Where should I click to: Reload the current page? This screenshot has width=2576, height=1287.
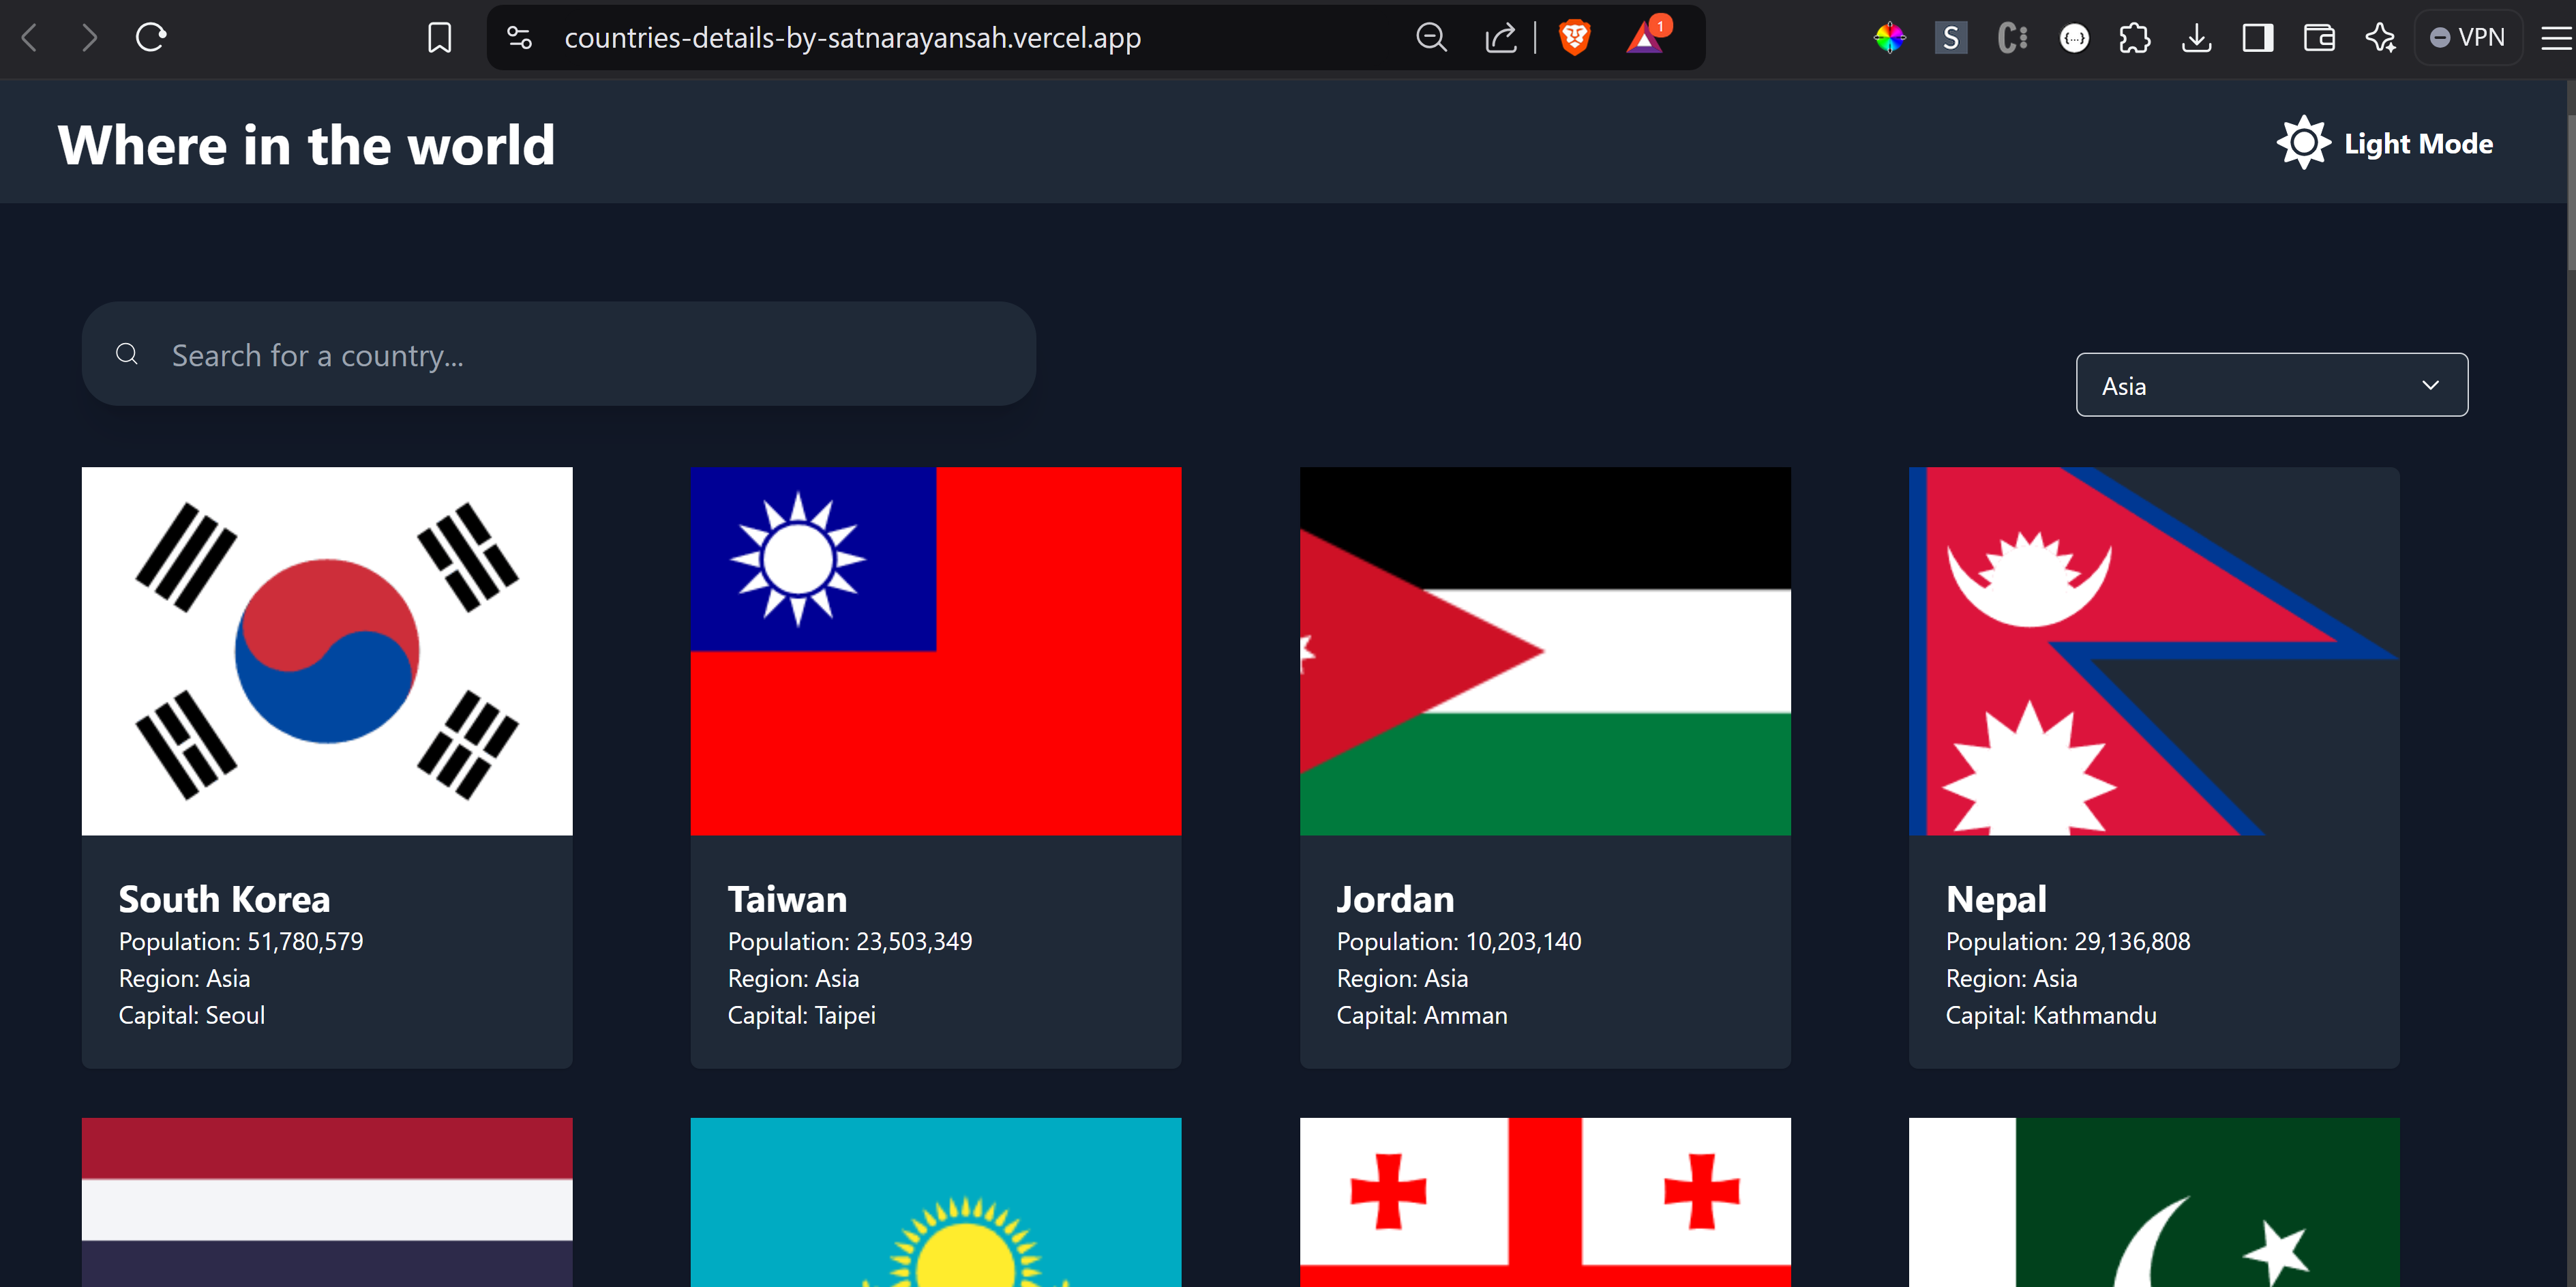(x=151, y=37)
